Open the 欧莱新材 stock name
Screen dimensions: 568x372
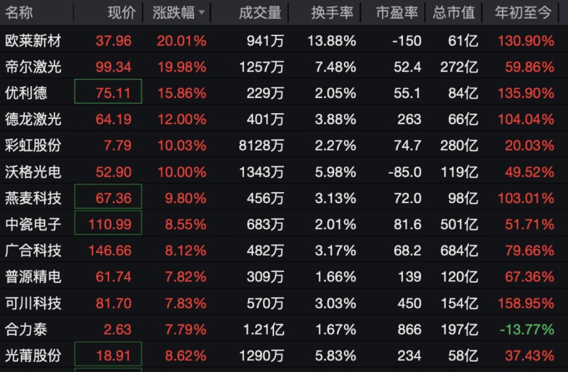tap(33, 41)
